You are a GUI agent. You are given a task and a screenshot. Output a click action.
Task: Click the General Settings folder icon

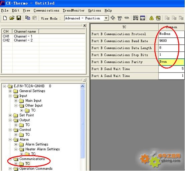pyautogui.click(x=16, y=91)
